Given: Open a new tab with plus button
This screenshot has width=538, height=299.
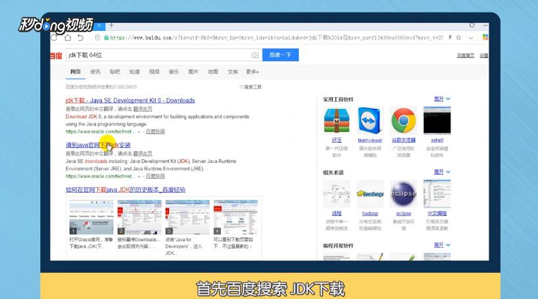Looking at the screenshot, I should pyautogui.click(x=111, y=25).
